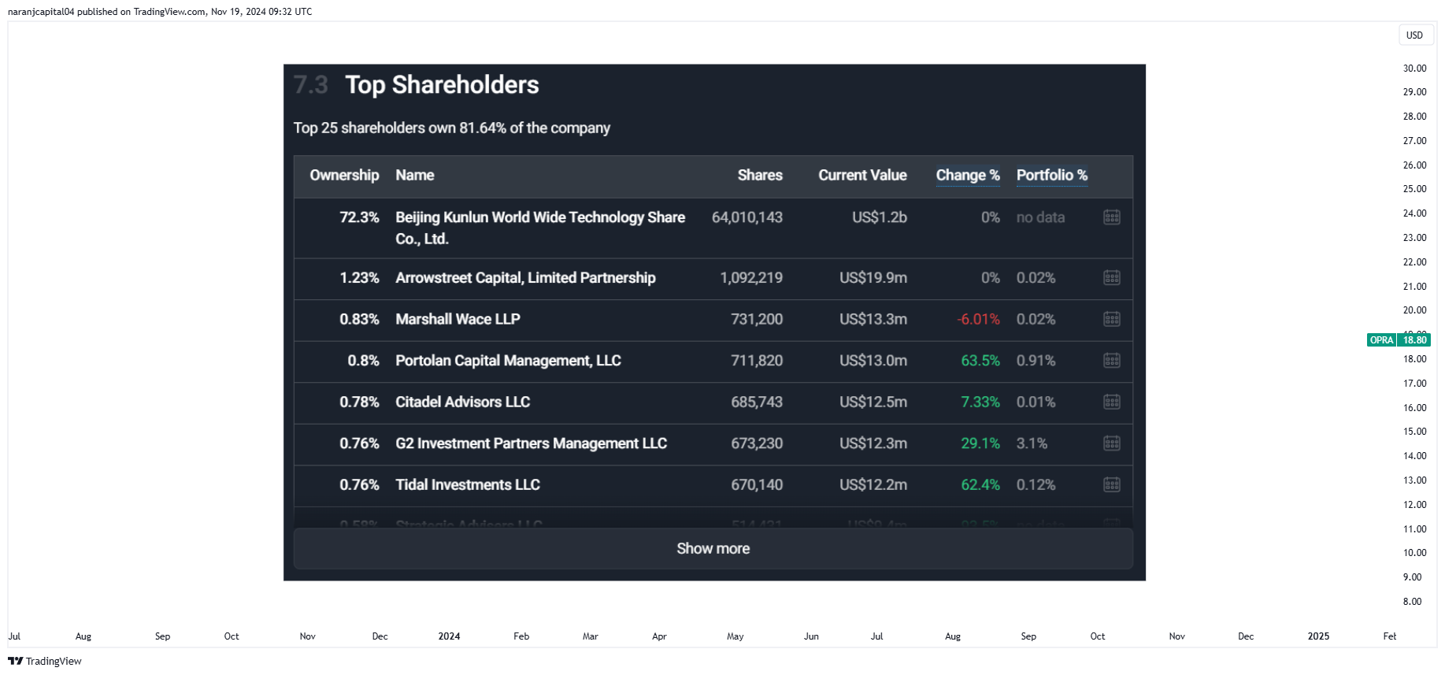This screenshot has width=1445, height=675.
Task: Sort by Change % column header
Action: [968, 175]
